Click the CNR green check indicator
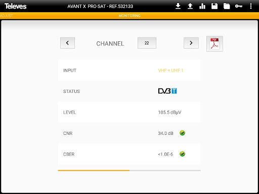 pos(182,133)
